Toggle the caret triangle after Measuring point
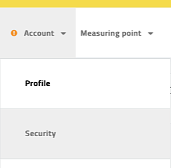The width and height of the screenshot is (171, 168). (151, 33)
